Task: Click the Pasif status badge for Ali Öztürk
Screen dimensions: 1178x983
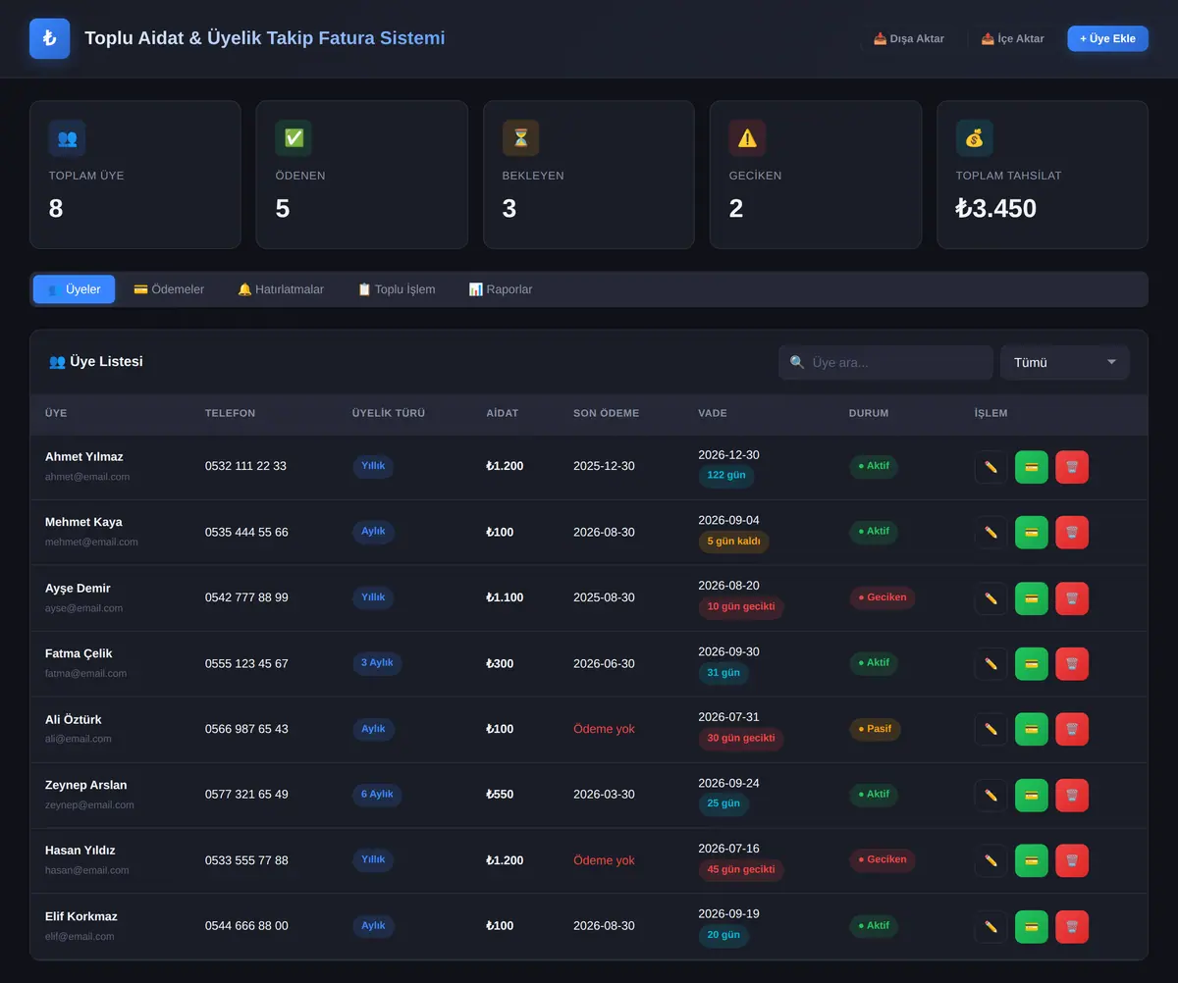Action: [875, 729]
